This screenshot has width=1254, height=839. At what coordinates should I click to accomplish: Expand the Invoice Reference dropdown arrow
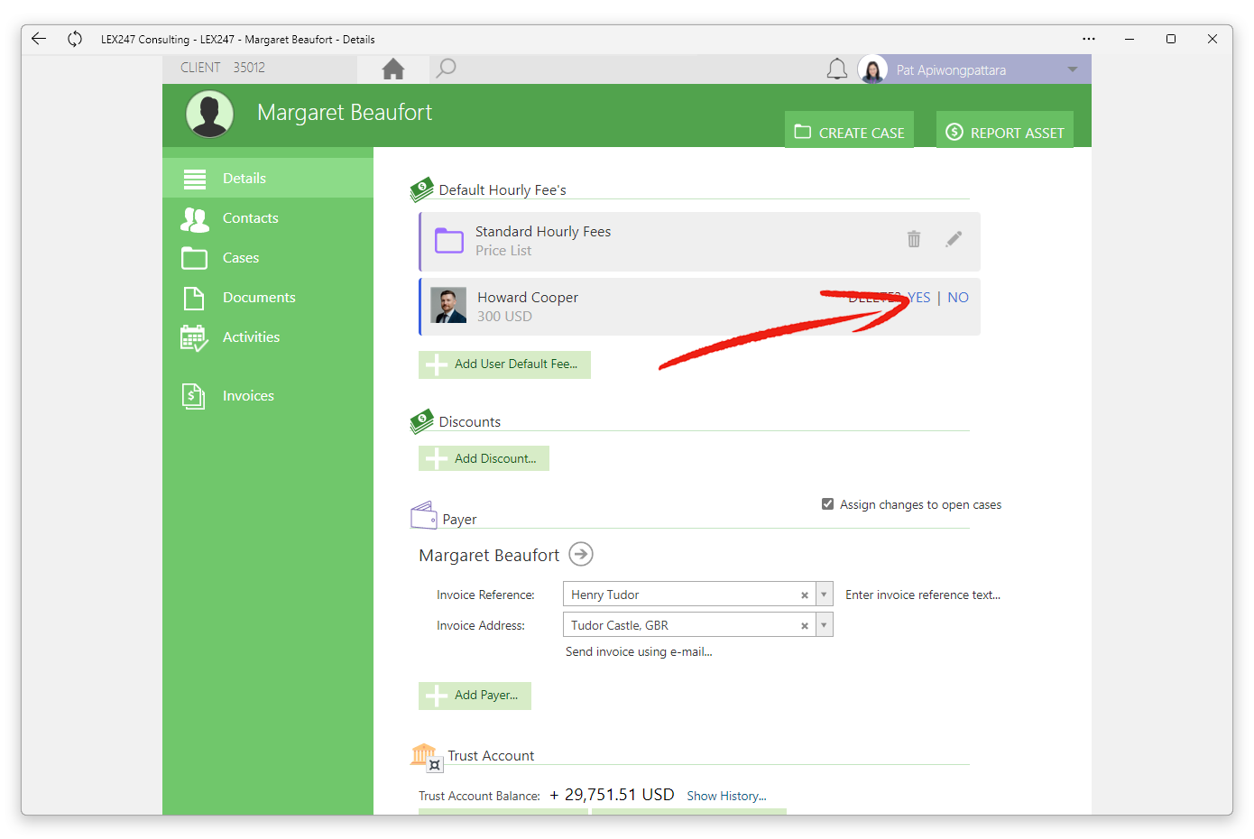click(x=824, y=595)
